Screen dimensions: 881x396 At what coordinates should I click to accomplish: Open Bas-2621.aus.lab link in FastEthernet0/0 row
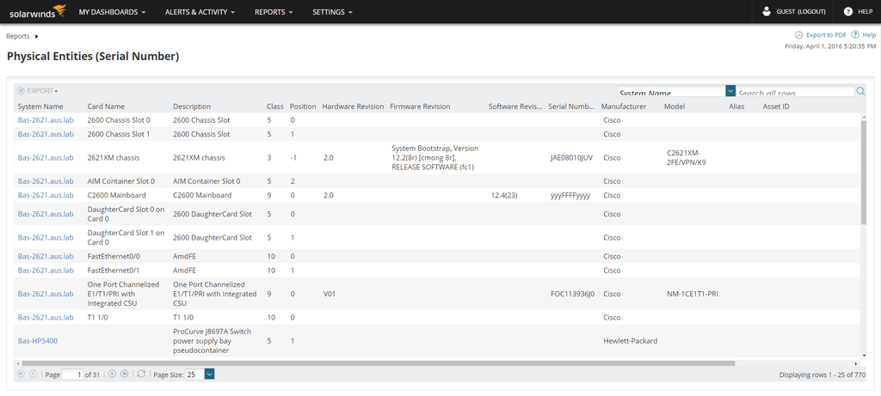point(46,256)
